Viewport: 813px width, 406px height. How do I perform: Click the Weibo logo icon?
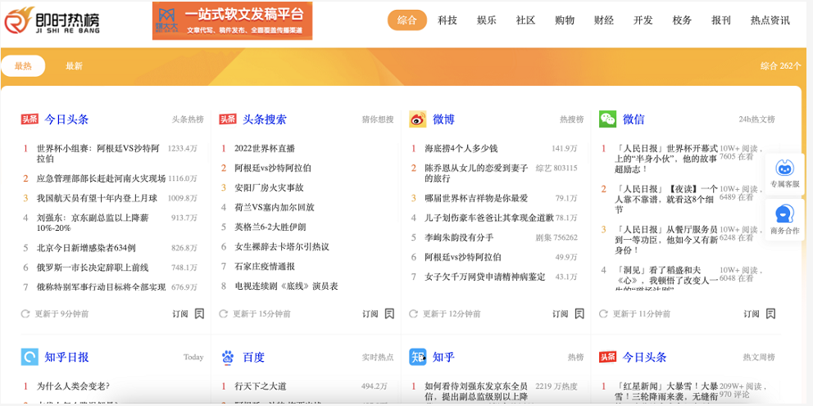click(x=417, y=120)
